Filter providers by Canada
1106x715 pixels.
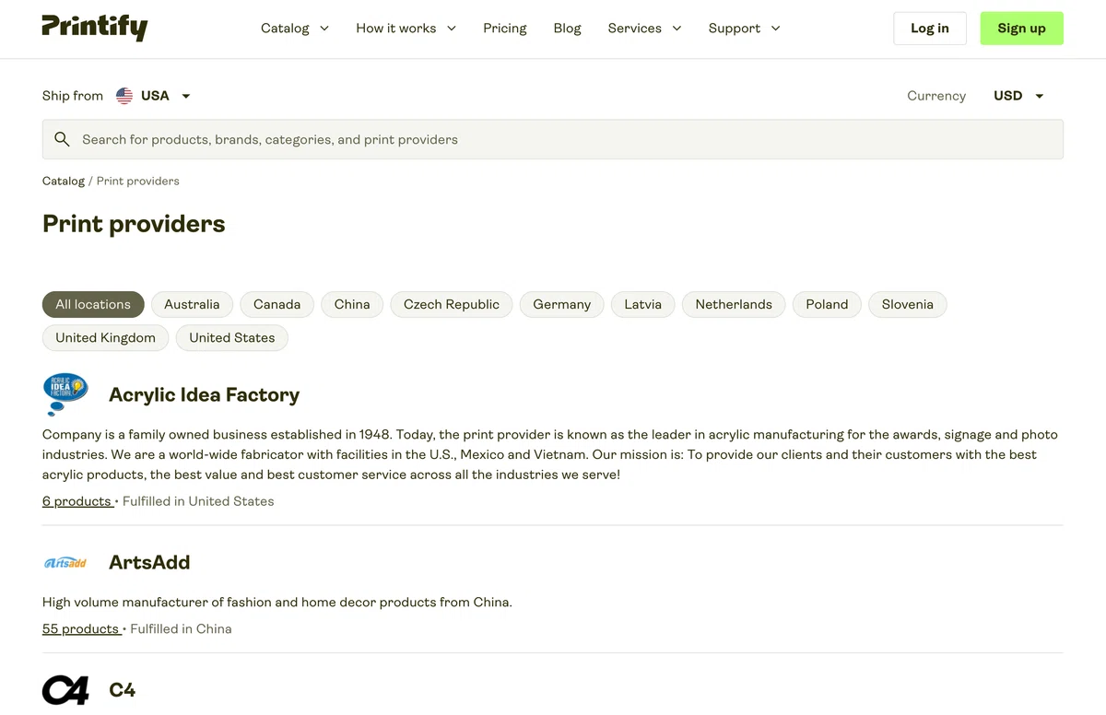[277, 304]
